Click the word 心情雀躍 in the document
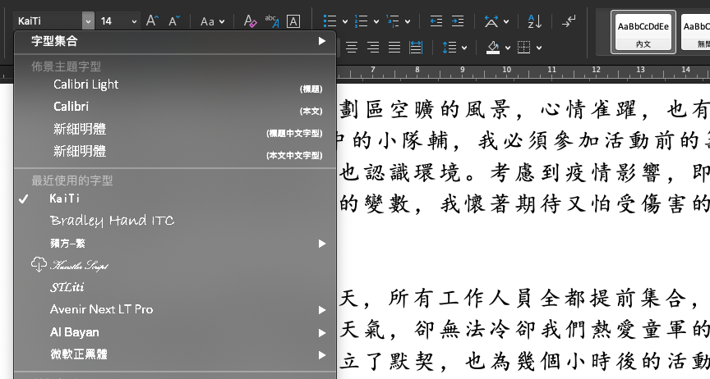710x379 pixels. click(x=588, y=110)
